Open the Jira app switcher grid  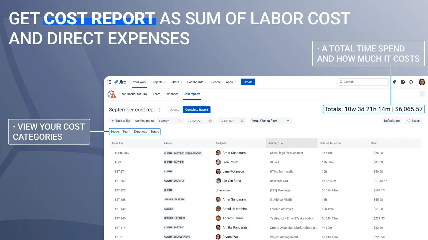(x=109, y=82)
